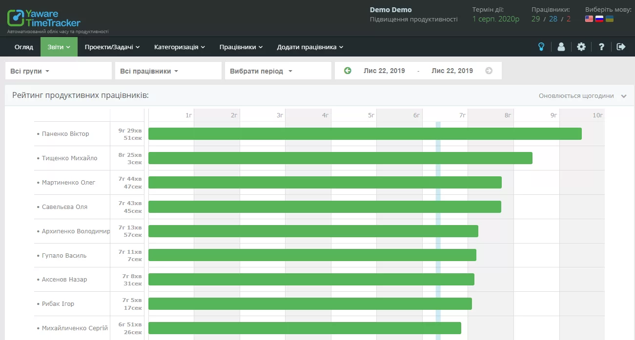Click the grey next-date arrow
635x340 pixels.
coord(489,71)
